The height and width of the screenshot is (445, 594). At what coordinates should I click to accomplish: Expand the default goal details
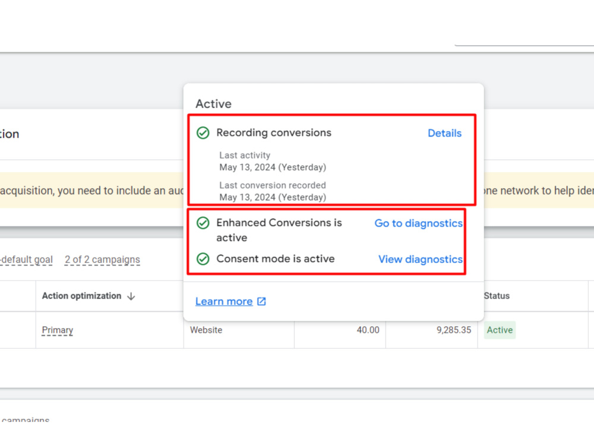pos(26,259)
